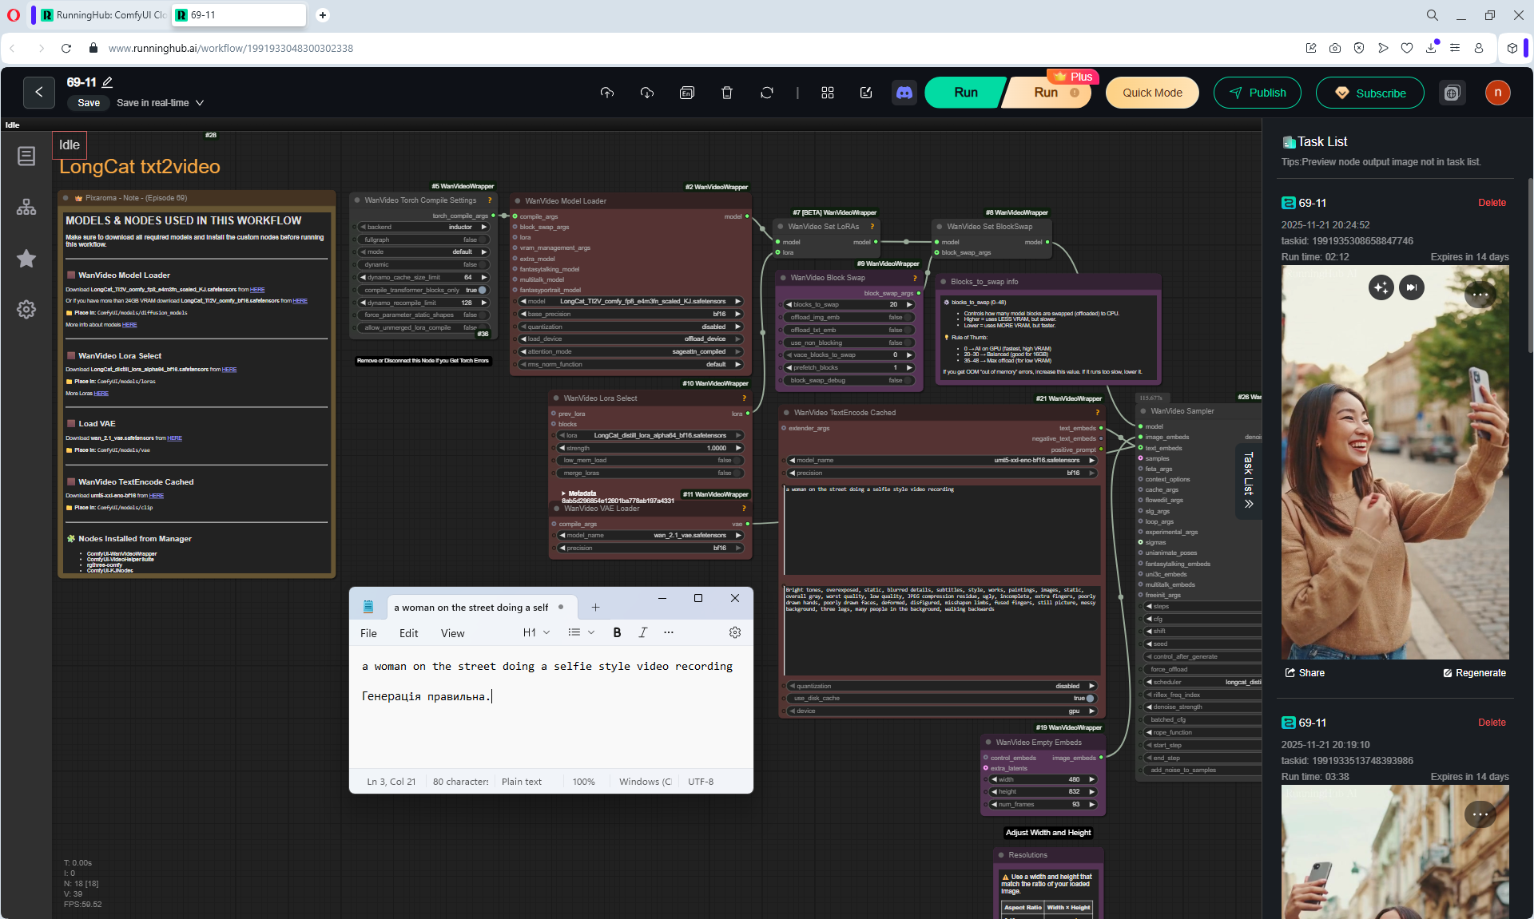Image resolution: width=1534 pixels, height=919 pixels.
Task: Toggle bold formatting in Notepad
Action: (x=617, y=632)
